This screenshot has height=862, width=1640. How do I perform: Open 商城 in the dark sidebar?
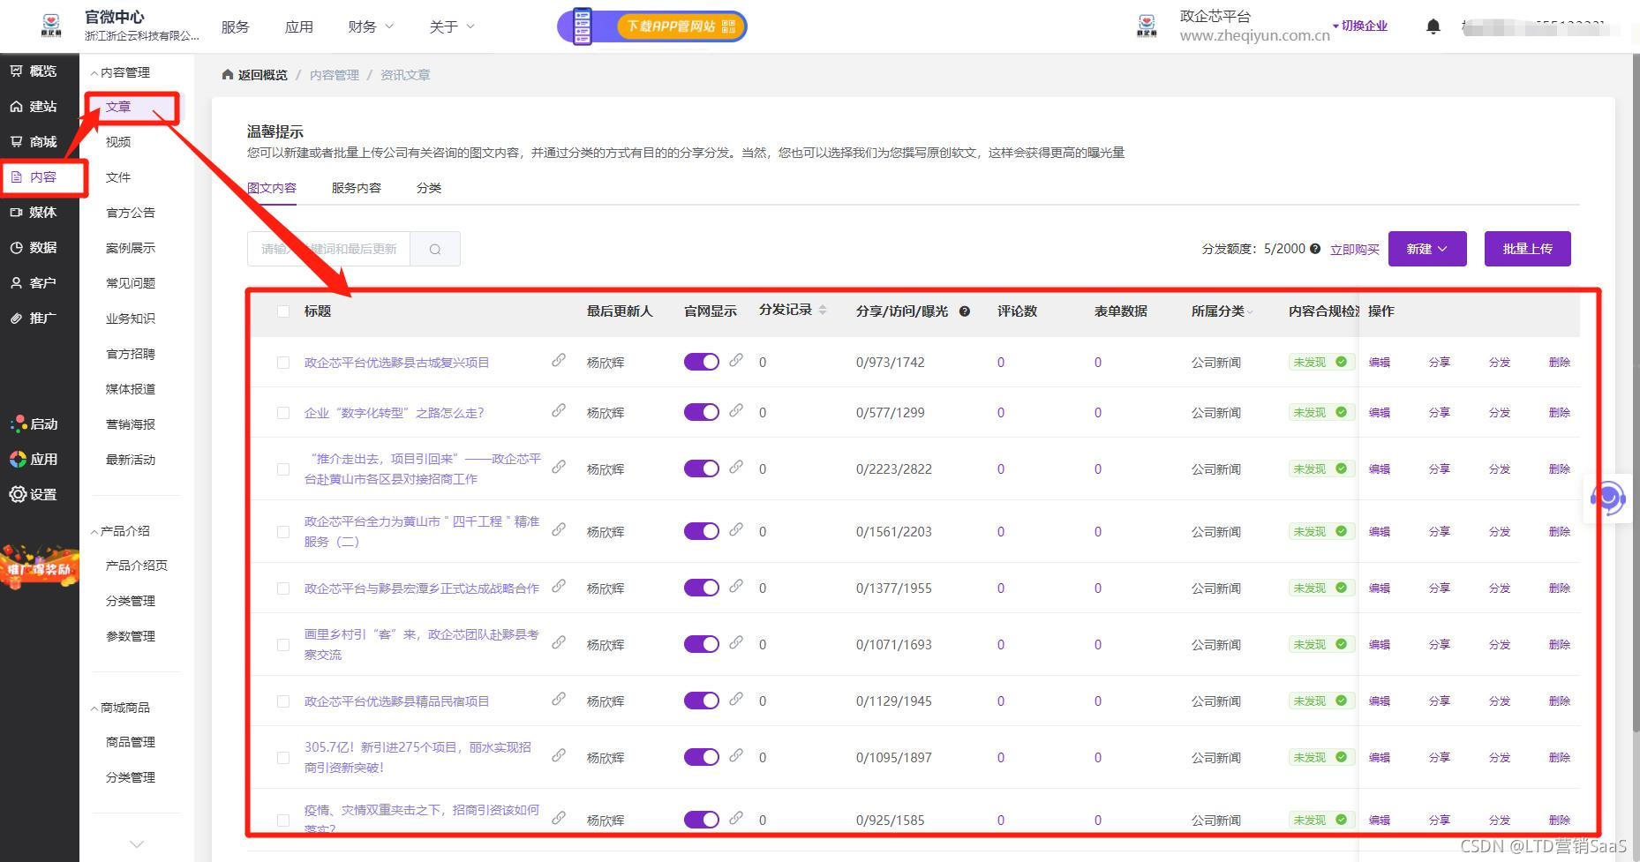point(34,141)
